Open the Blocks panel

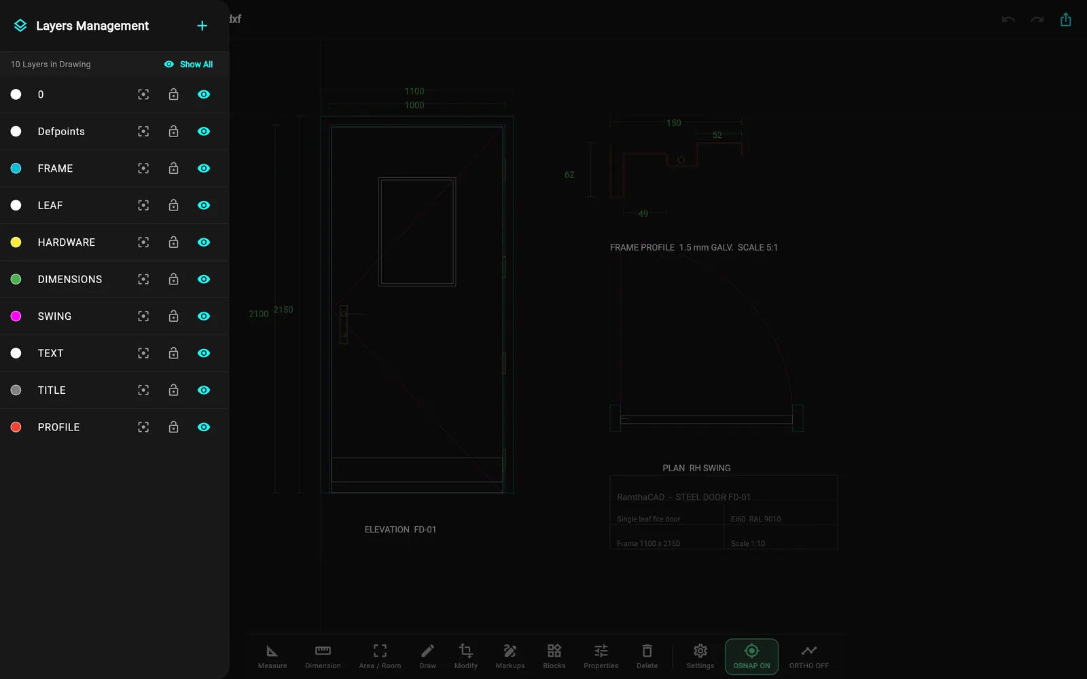(554, 657)
